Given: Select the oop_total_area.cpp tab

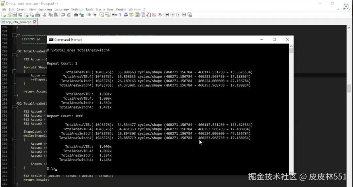Looking at the screenshot, I should coord(18,22).
